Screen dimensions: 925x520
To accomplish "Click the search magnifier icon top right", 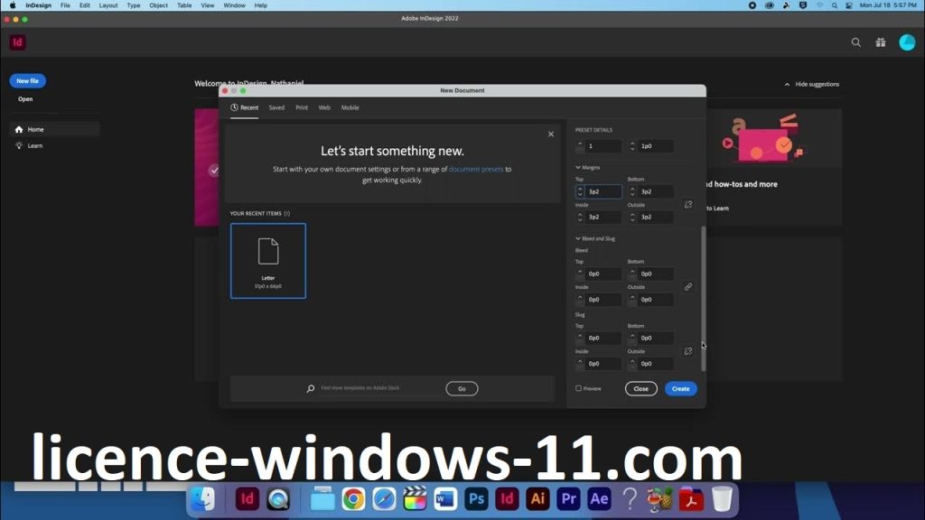I will [856, 42].
